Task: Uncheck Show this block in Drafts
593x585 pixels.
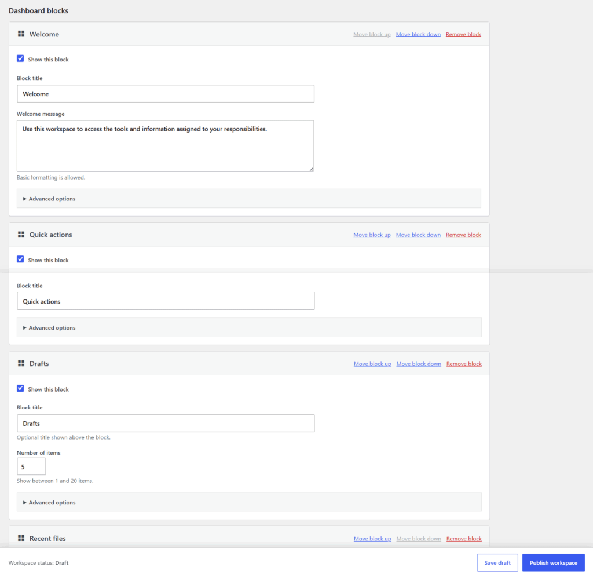Action: pyautogui.click(x=20, y=389)
